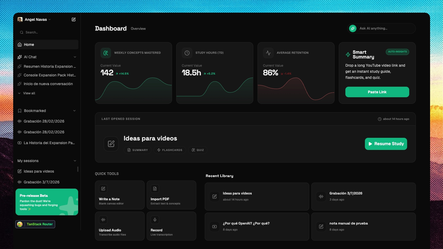Click the search magnifier in the sidebar
The height and width of the screenshot is (249, 443).
[22, 32]
